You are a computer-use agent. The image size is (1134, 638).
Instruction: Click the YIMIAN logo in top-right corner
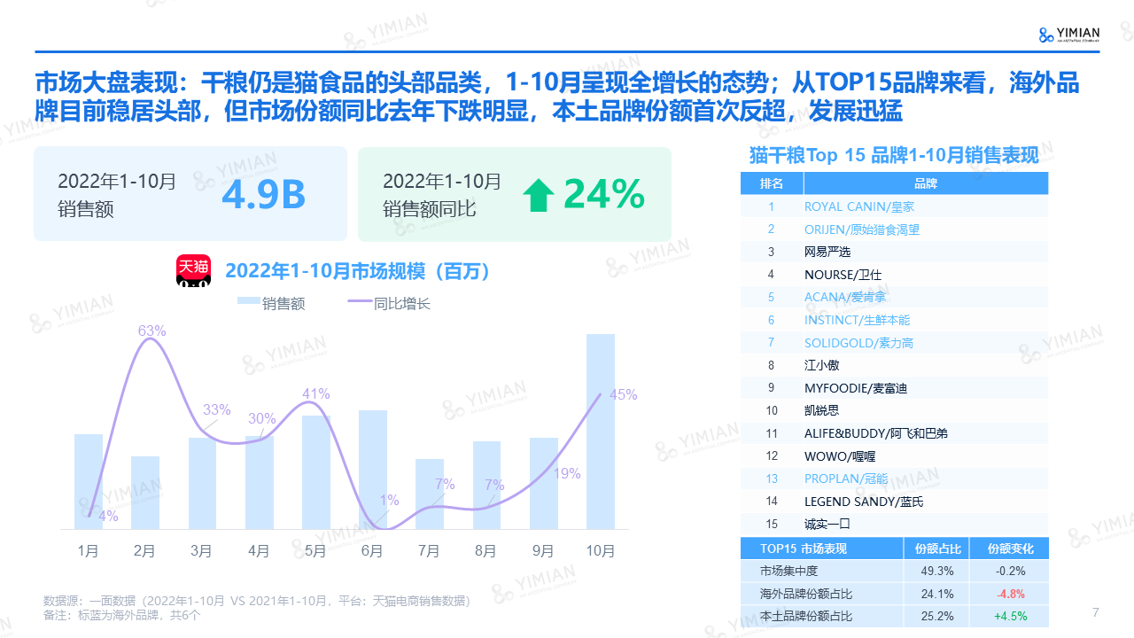click(1069, 35)
